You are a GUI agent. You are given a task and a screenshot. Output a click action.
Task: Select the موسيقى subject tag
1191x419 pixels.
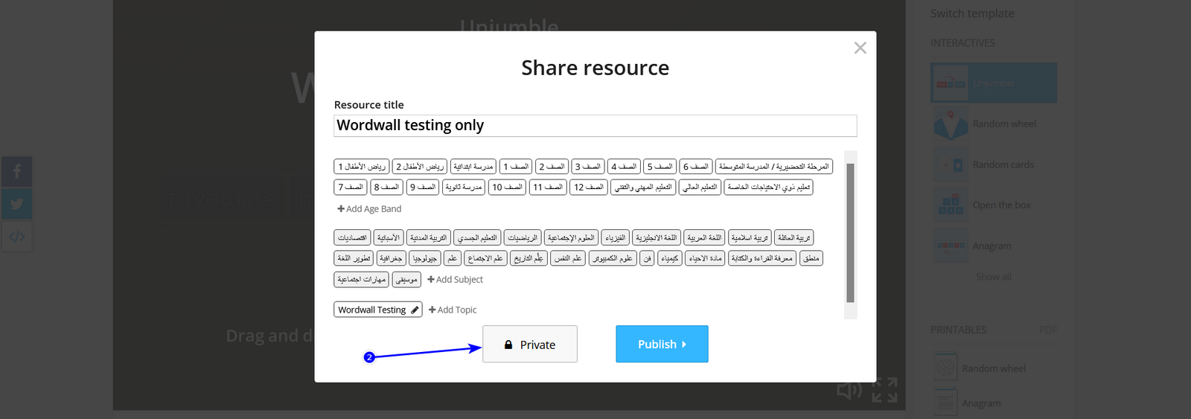click(406, 280)
